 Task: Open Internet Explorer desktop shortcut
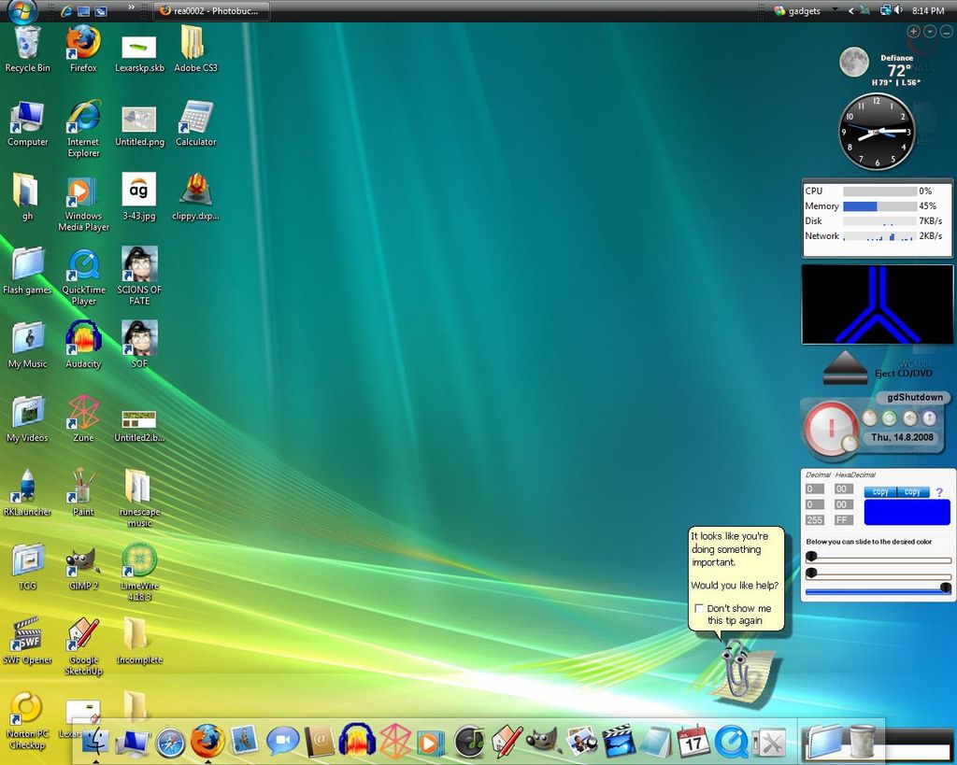tap(83, 128)
